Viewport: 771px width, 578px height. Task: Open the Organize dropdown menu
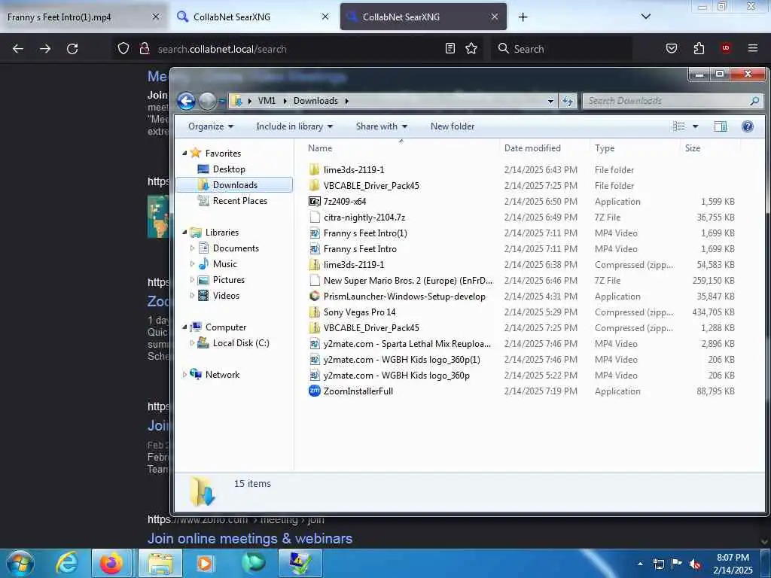coord(211,126)
